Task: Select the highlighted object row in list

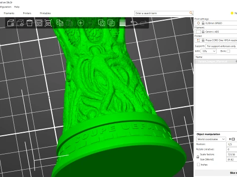Action: click(x=216, y=61)
